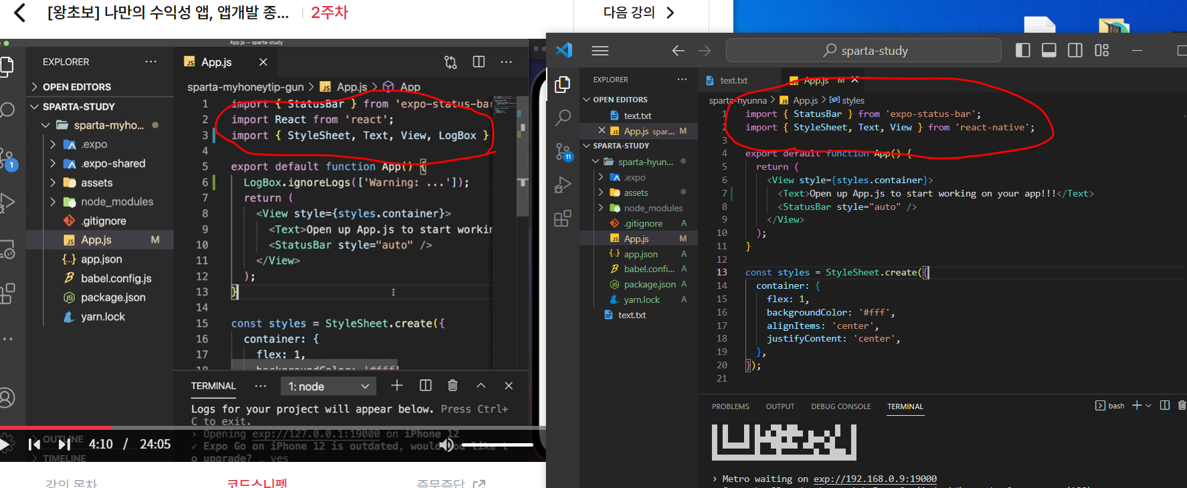Open Explorer more actions in right VS Code
1187x488 pixels.
pos(682,80)
